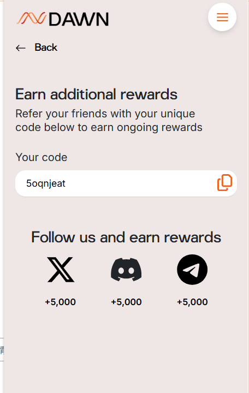Click the +5,000 reward under X
249x393 pixels.
[x=61, y=302]
